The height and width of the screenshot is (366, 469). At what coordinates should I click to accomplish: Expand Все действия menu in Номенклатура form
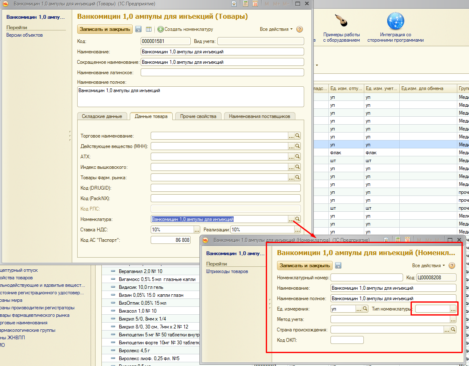click(x=428, y=266)
